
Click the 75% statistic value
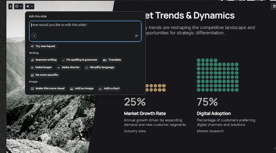(207, 102)
